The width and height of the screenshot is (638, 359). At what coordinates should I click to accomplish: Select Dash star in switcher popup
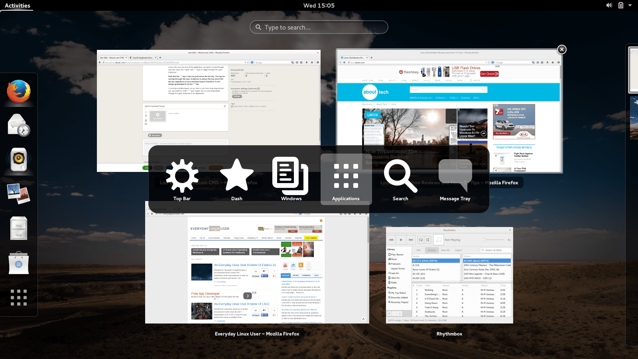tap(237, 179)
